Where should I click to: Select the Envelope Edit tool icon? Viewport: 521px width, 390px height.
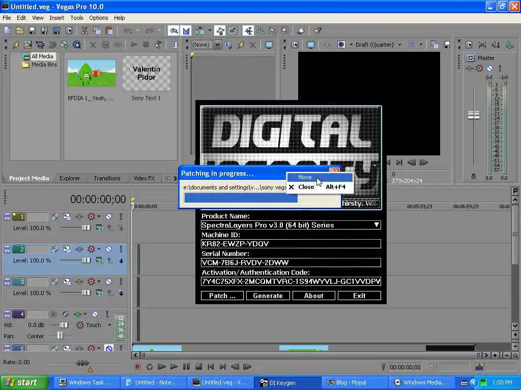[260, 30]
